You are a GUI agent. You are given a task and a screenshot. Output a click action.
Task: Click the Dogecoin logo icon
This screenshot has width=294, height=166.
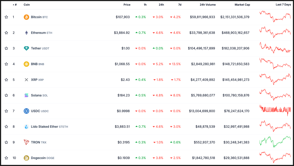pyautogui.click(x=26, y=158)
